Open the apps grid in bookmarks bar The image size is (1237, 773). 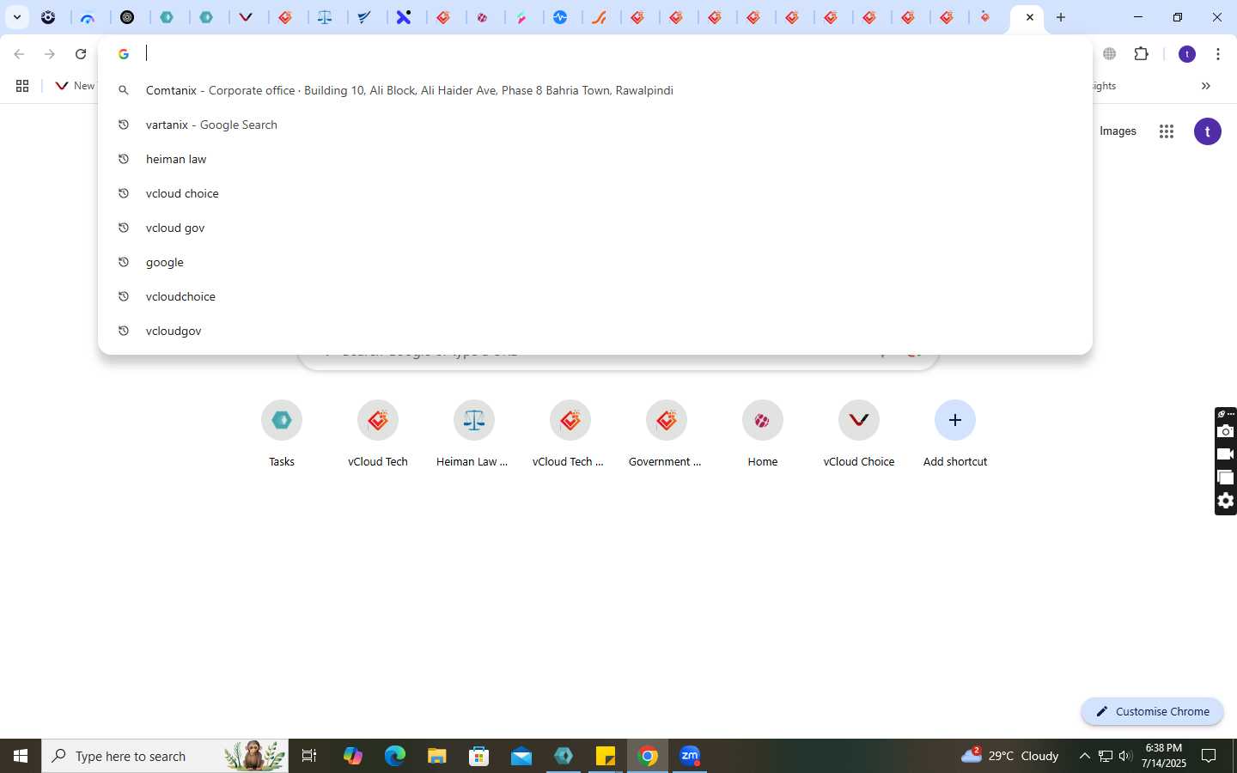[22, 86]
